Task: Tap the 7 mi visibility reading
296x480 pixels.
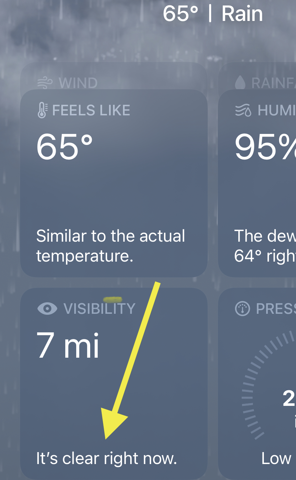Action: point(68,345)
